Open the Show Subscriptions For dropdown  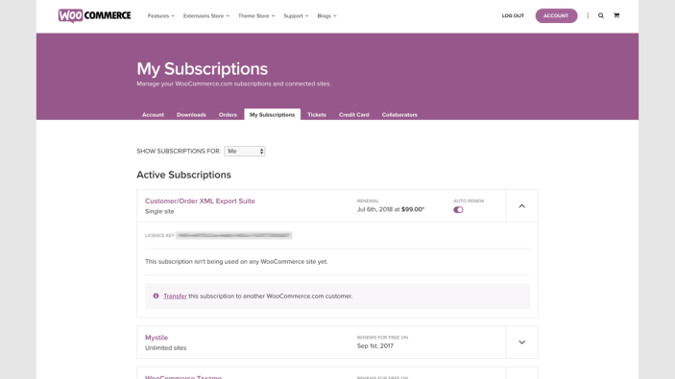245,152
